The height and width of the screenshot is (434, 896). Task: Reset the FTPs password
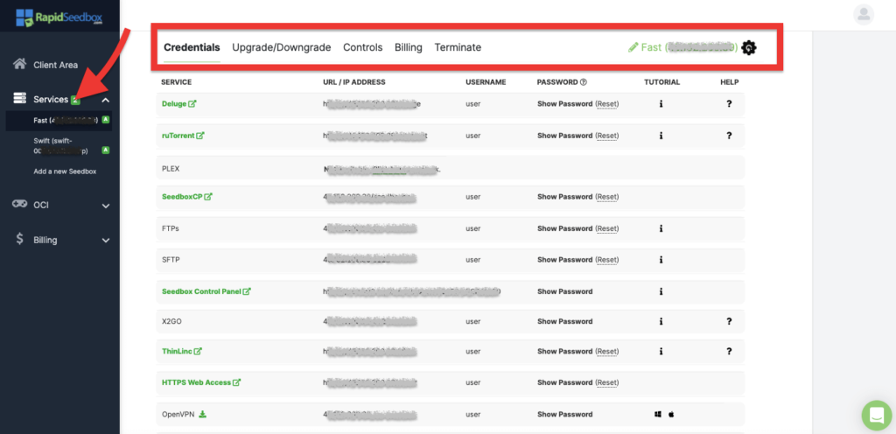pyautogui.click(x=607, y=228)
